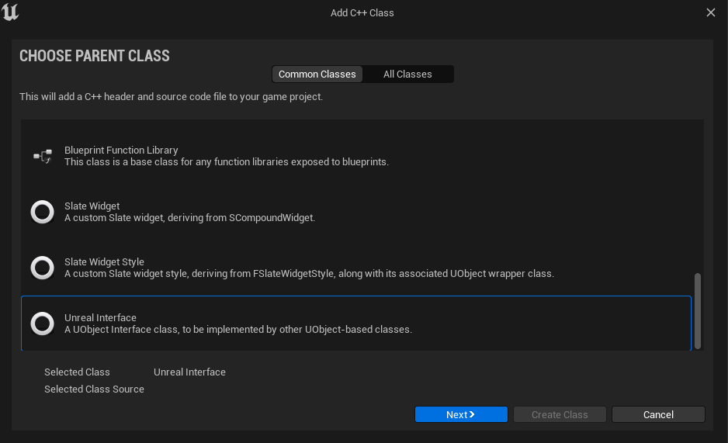Select the Slate Widget class title

(92, 206)
